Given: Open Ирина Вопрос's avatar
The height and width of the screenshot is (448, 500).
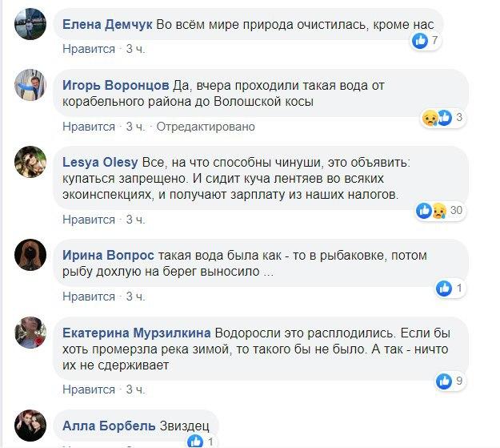Looking at the screenshot, I should [31, 255].
